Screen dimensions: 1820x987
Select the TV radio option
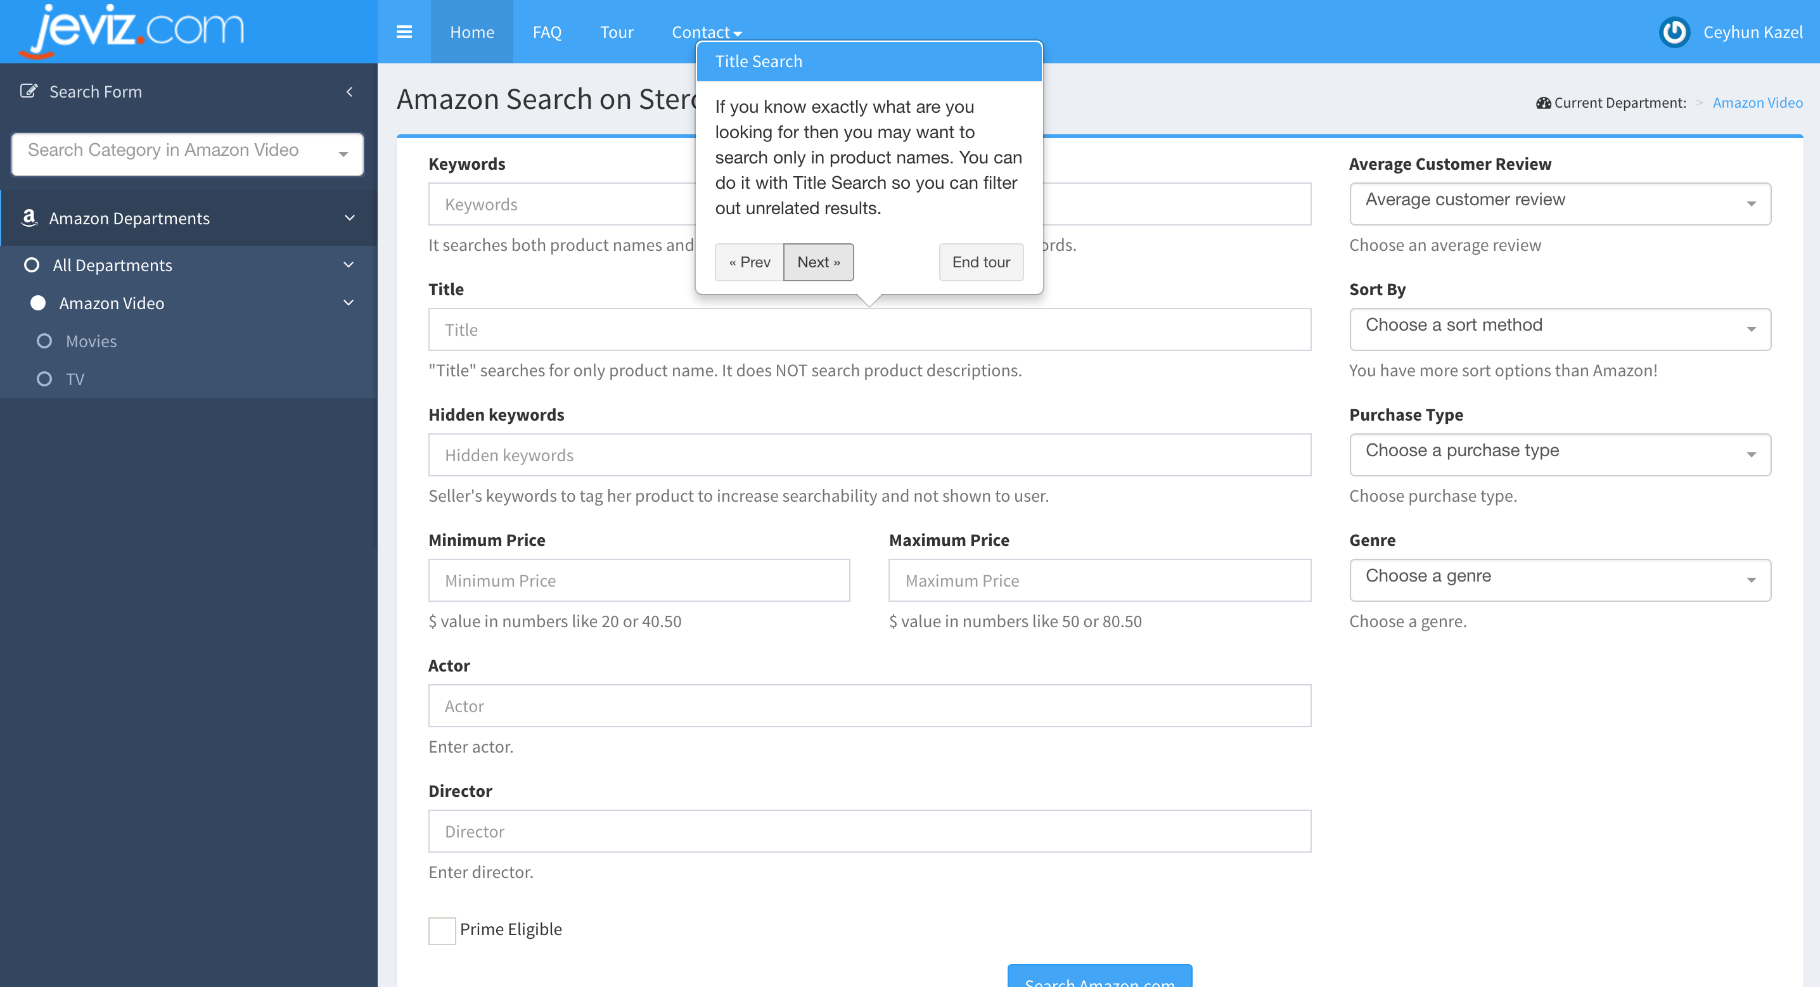pos(44,379)
